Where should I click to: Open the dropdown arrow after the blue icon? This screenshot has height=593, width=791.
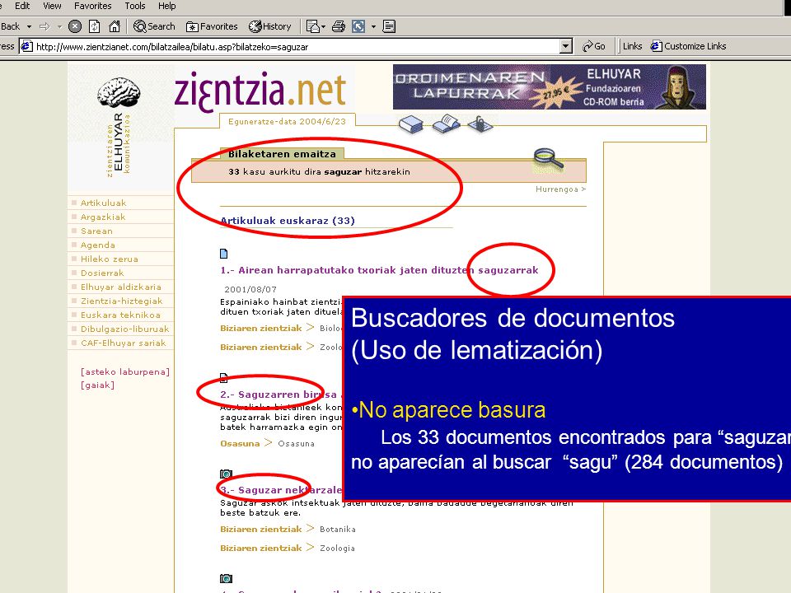[x=373, y=26]
